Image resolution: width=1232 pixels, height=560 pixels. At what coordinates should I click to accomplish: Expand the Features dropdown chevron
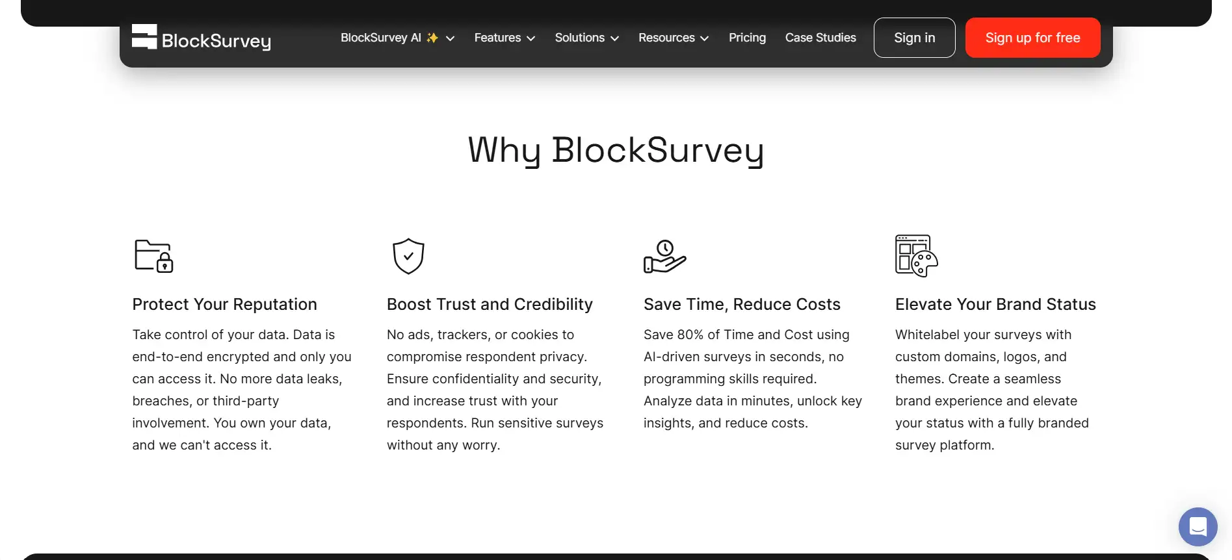531,38
